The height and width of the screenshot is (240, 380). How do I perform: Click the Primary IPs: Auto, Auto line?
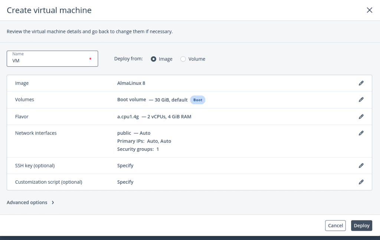144,141
